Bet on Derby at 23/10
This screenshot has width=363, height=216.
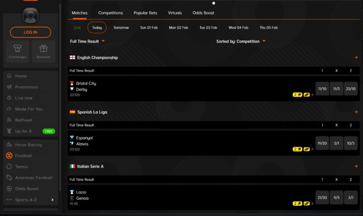click(x=351, y=89)
